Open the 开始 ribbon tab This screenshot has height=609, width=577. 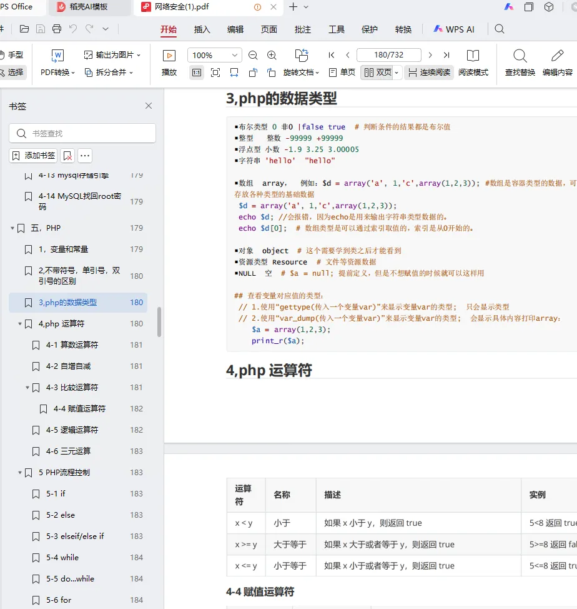click(169, 29)
